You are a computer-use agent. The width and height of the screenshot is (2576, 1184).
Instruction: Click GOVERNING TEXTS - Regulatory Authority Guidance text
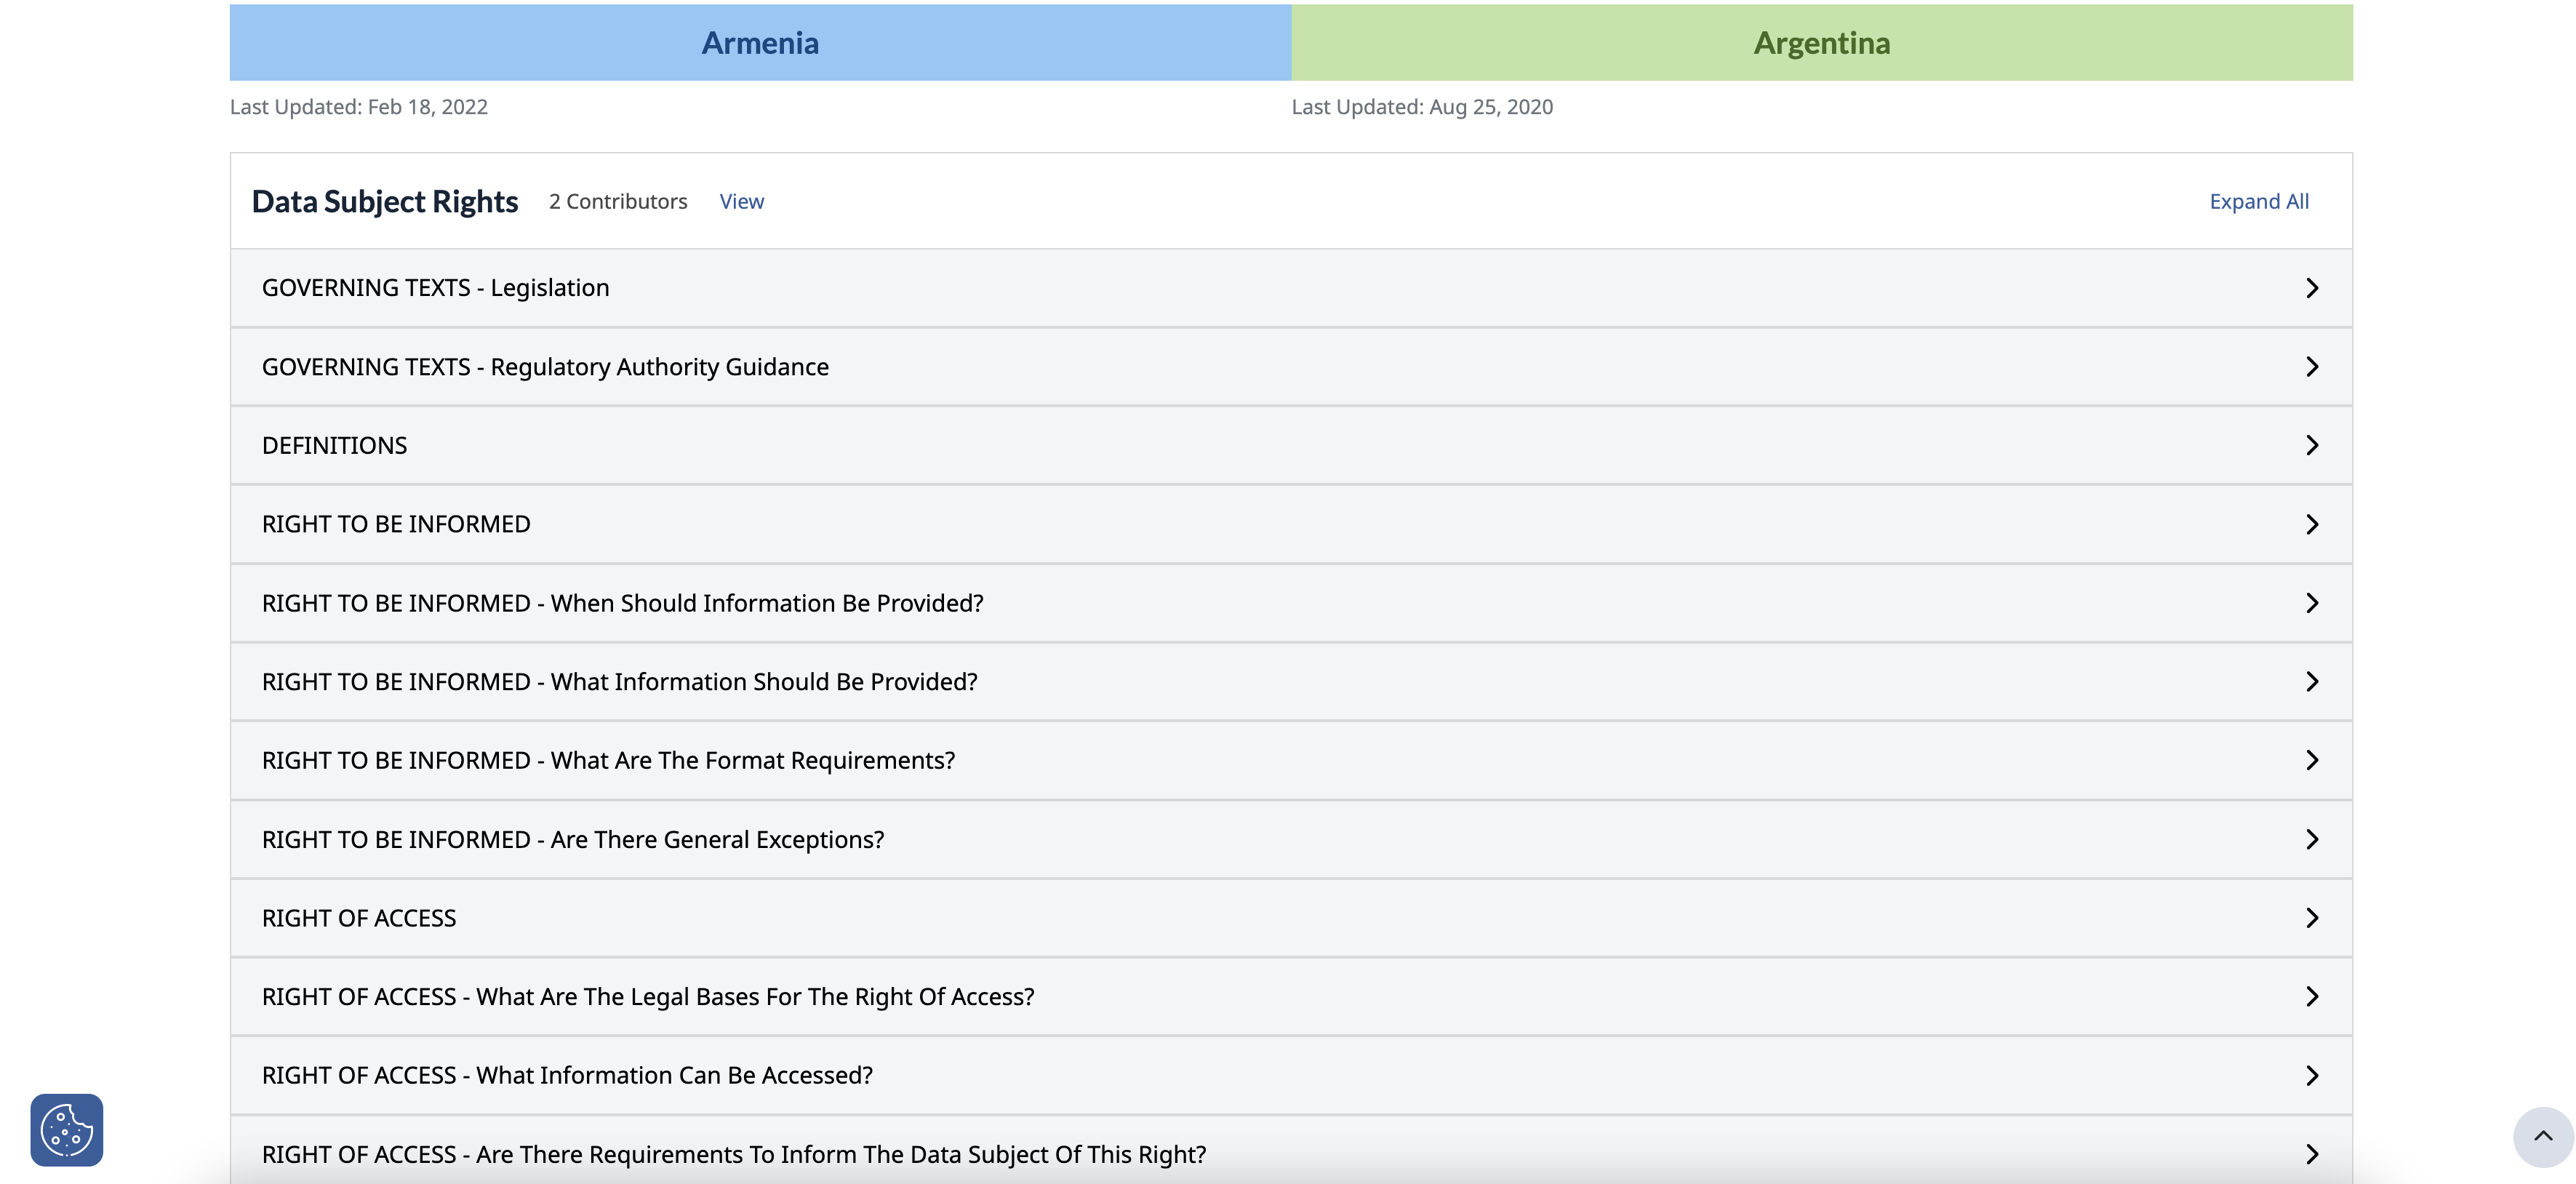pyautogui.click(x=545, y=367)
